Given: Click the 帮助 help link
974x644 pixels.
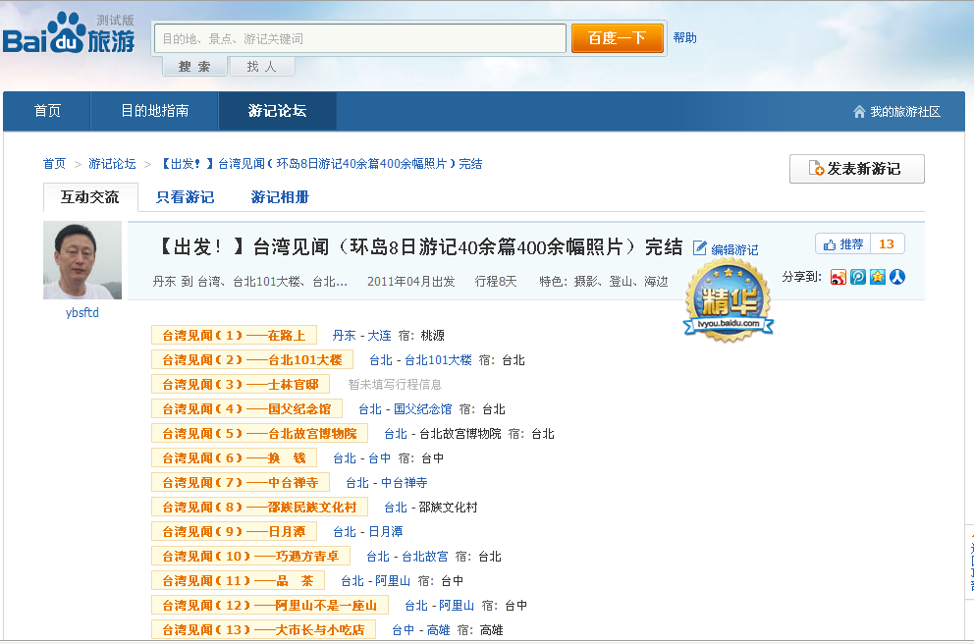Looking at the screenshot, I should point(684,38).
